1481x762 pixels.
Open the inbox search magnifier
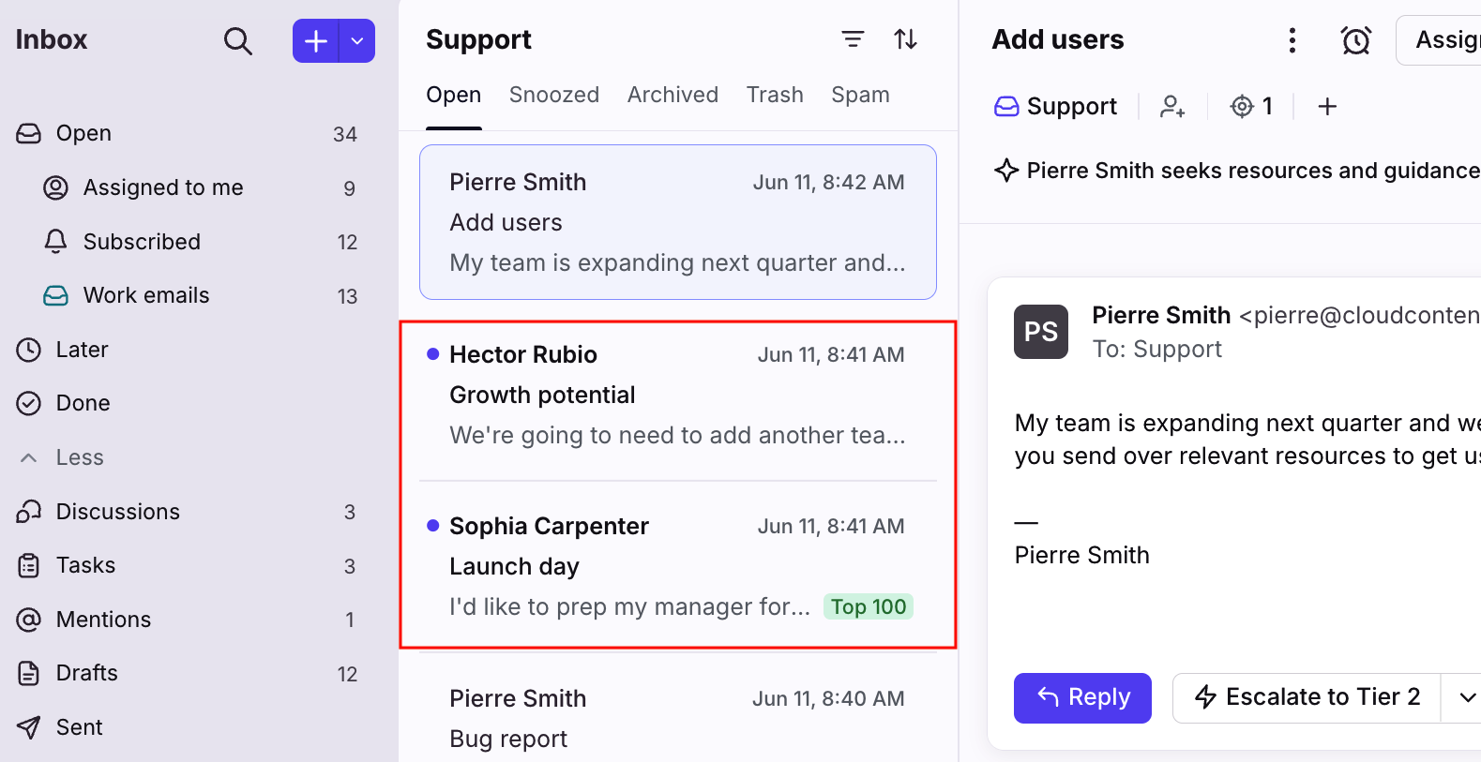pos(238,41)
